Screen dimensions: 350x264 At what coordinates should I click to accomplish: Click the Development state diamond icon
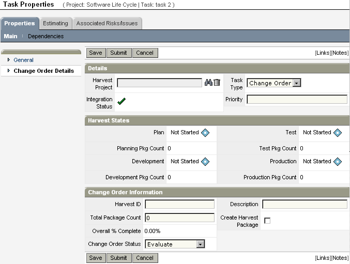point(205,162)
